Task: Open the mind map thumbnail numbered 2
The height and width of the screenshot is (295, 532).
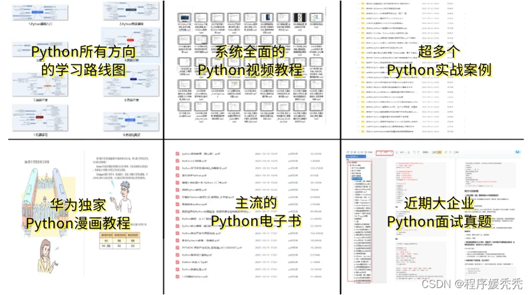Action: [131, 11]
